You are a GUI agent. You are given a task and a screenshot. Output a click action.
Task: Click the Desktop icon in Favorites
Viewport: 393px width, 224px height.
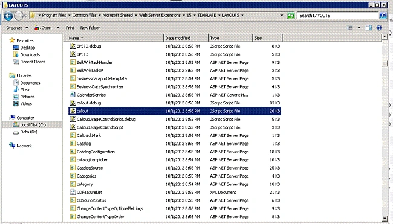click(x=16, y=48)
